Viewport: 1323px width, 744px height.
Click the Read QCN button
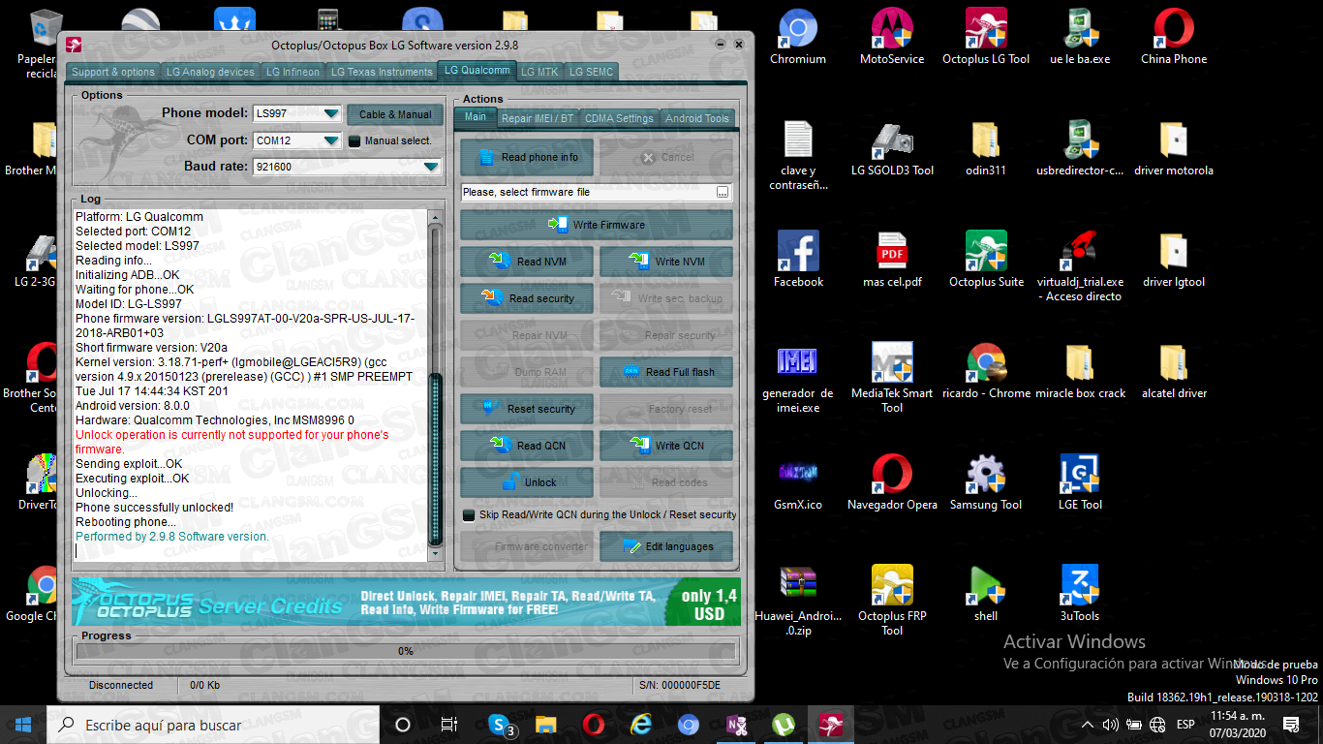click(x=527, y=446)
